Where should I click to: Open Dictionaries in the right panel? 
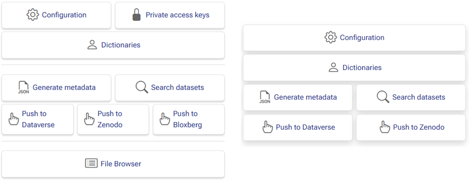(x=354, y=68)
